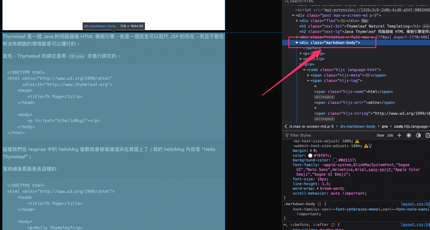
Task: Collapse the code class hljs language-html node
Action: (304, 70)
